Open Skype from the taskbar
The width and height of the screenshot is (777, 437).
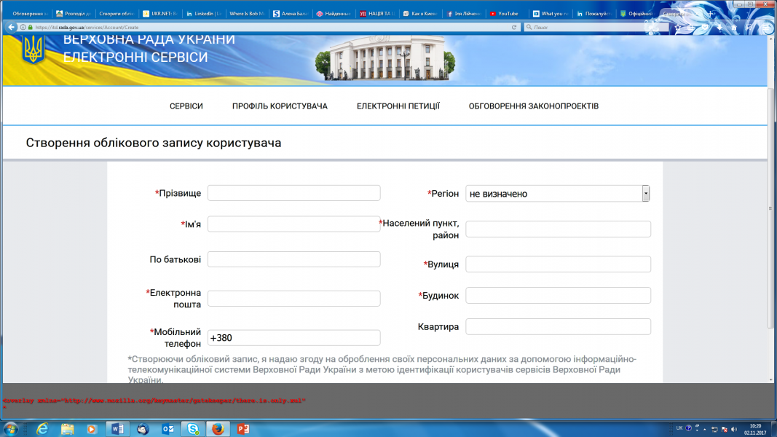[x=192, y=428]
